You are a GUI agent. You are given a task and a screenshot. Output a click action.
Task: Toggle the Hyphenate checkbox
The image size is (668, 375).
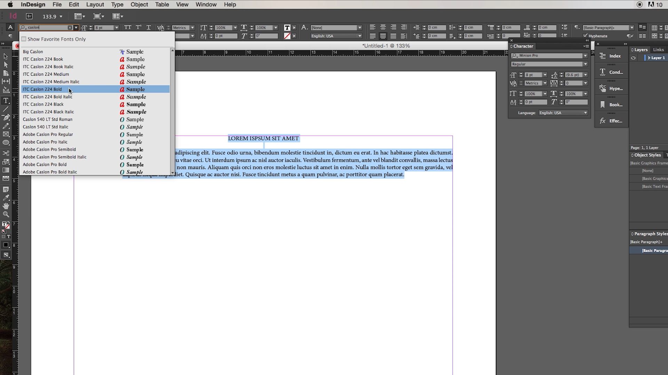tap(585, 36)
